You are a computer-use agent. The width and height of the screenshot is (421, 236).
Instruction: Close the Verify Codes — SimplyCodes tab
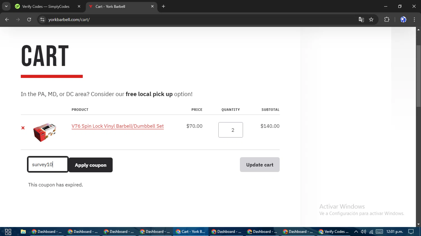tap(79, 6)
